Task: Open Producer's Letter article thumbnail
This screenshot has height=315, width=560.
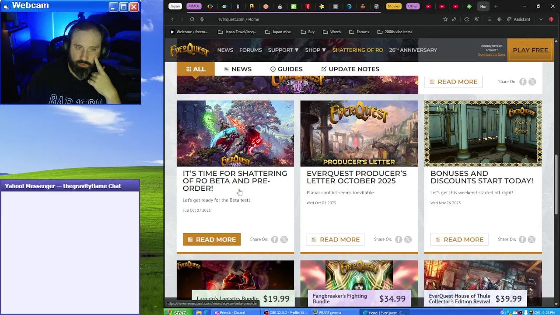Action: (359, 133)
